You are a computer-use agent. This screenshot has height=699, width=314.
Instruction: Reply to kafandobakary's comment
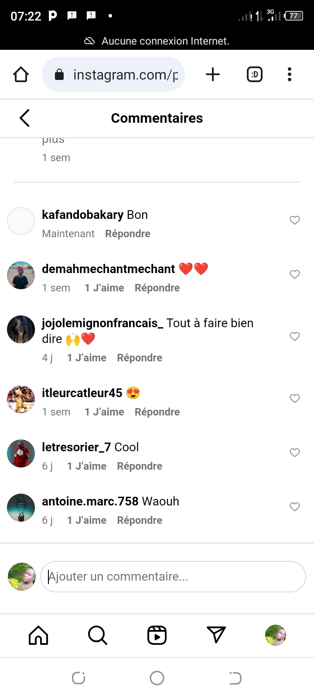[x=128, y=234]
